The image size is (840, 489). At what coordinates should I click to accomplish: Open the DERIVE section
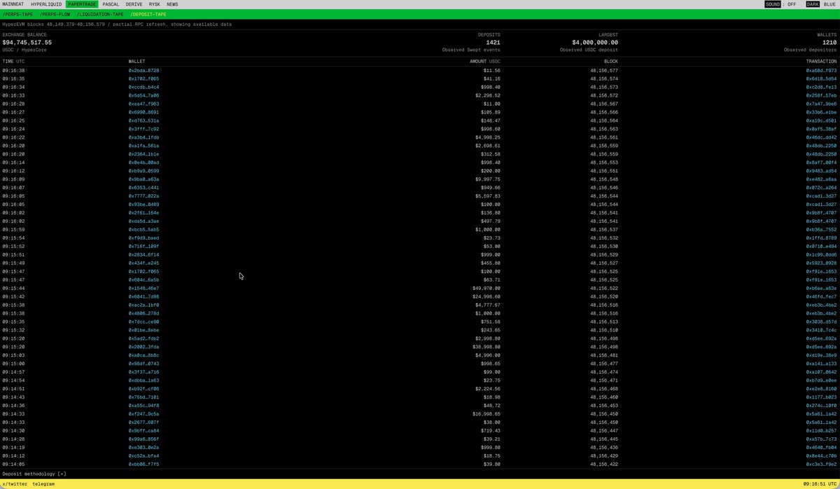point(134,4)
